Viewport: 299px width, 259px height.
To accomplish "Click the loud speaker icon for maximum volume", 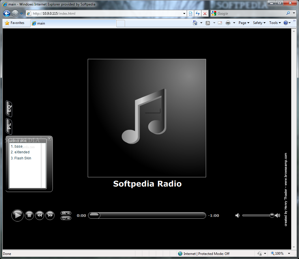I will coord(278,215).
